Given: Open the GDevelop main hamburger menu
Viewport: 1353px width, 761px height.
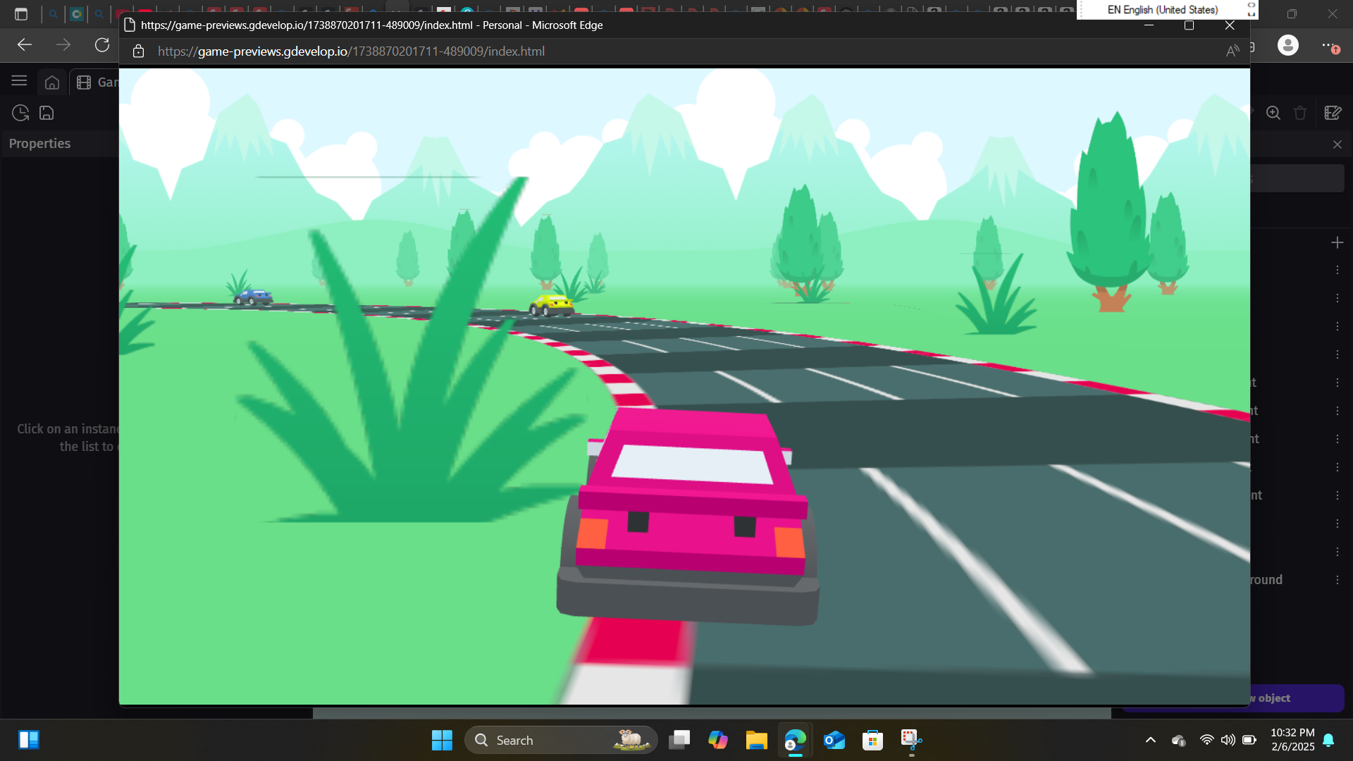Looking at the screenshot, I should pyautogui.click(x=19, y=81).
